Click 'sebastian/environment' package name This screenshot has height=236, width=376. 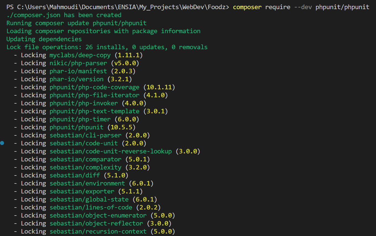87,183
